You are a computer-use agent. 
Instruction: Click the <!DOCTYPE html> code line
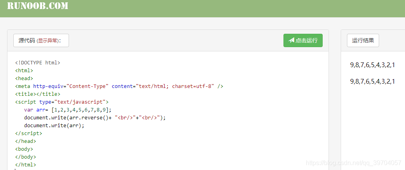[38, 62]
